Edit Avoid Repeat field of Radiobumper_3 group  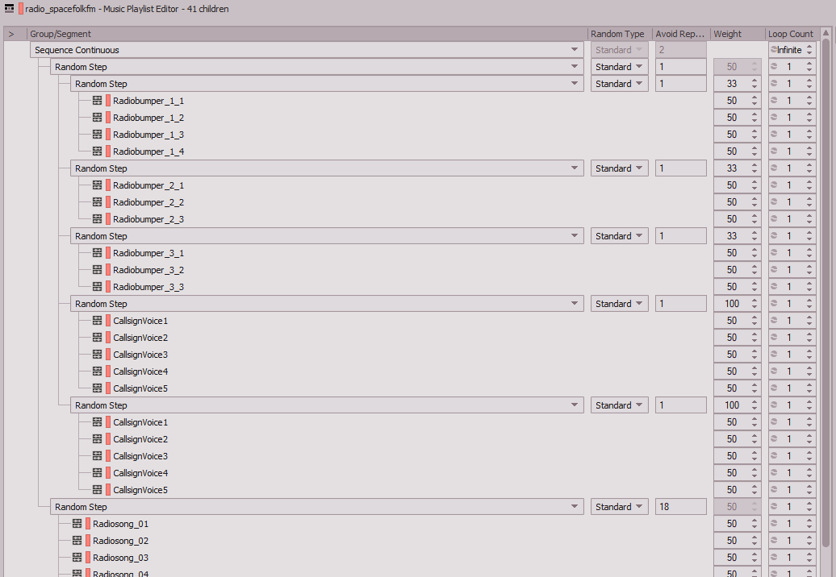click(x=681, y=236)
